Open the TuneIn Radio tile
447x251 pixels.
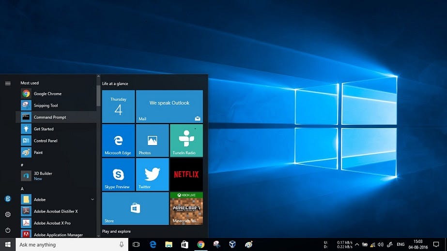pos(186,140)
